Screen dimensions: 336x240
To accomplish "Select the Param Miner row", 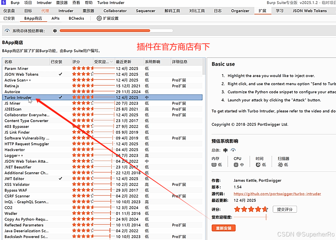I will click(102, 68).
